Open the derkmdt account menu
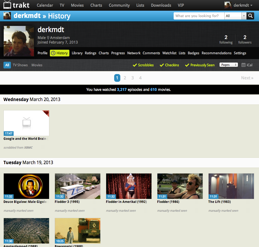This screenshot has height=247, width=259. pyautogui.click(x=243, y=5)
